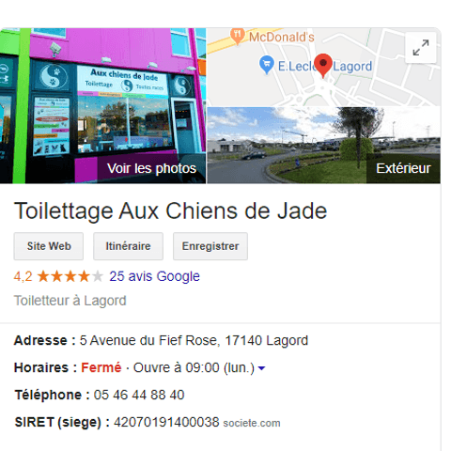
Task: Open Voir les photos storefront image
Action: (x=102, y=106)
